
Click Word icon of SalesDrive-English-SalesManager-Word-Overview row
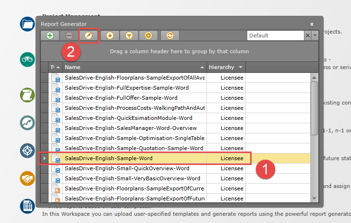click(x=56, y=128)
